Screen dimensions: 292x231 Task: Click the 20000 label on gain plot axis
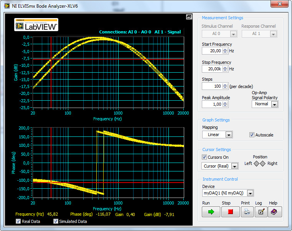click(183, 113)
